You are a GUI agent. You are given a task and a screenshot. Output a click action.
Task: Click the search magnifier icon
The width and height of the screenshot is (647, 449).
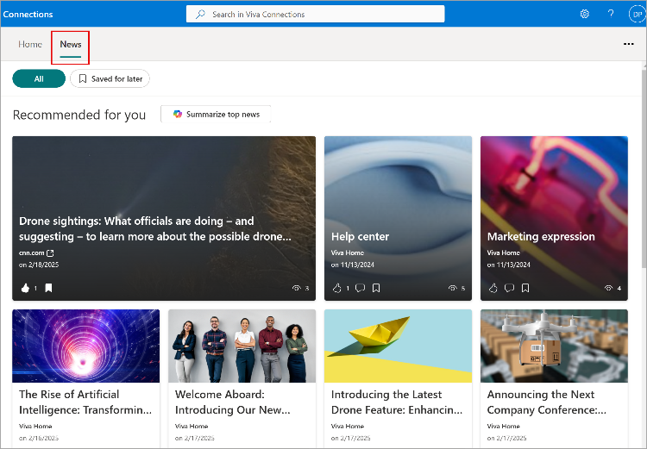[200, 14]
